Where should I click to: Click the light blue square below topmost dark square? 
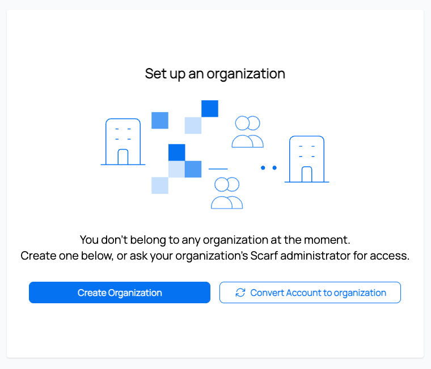[x=193, y=125]
